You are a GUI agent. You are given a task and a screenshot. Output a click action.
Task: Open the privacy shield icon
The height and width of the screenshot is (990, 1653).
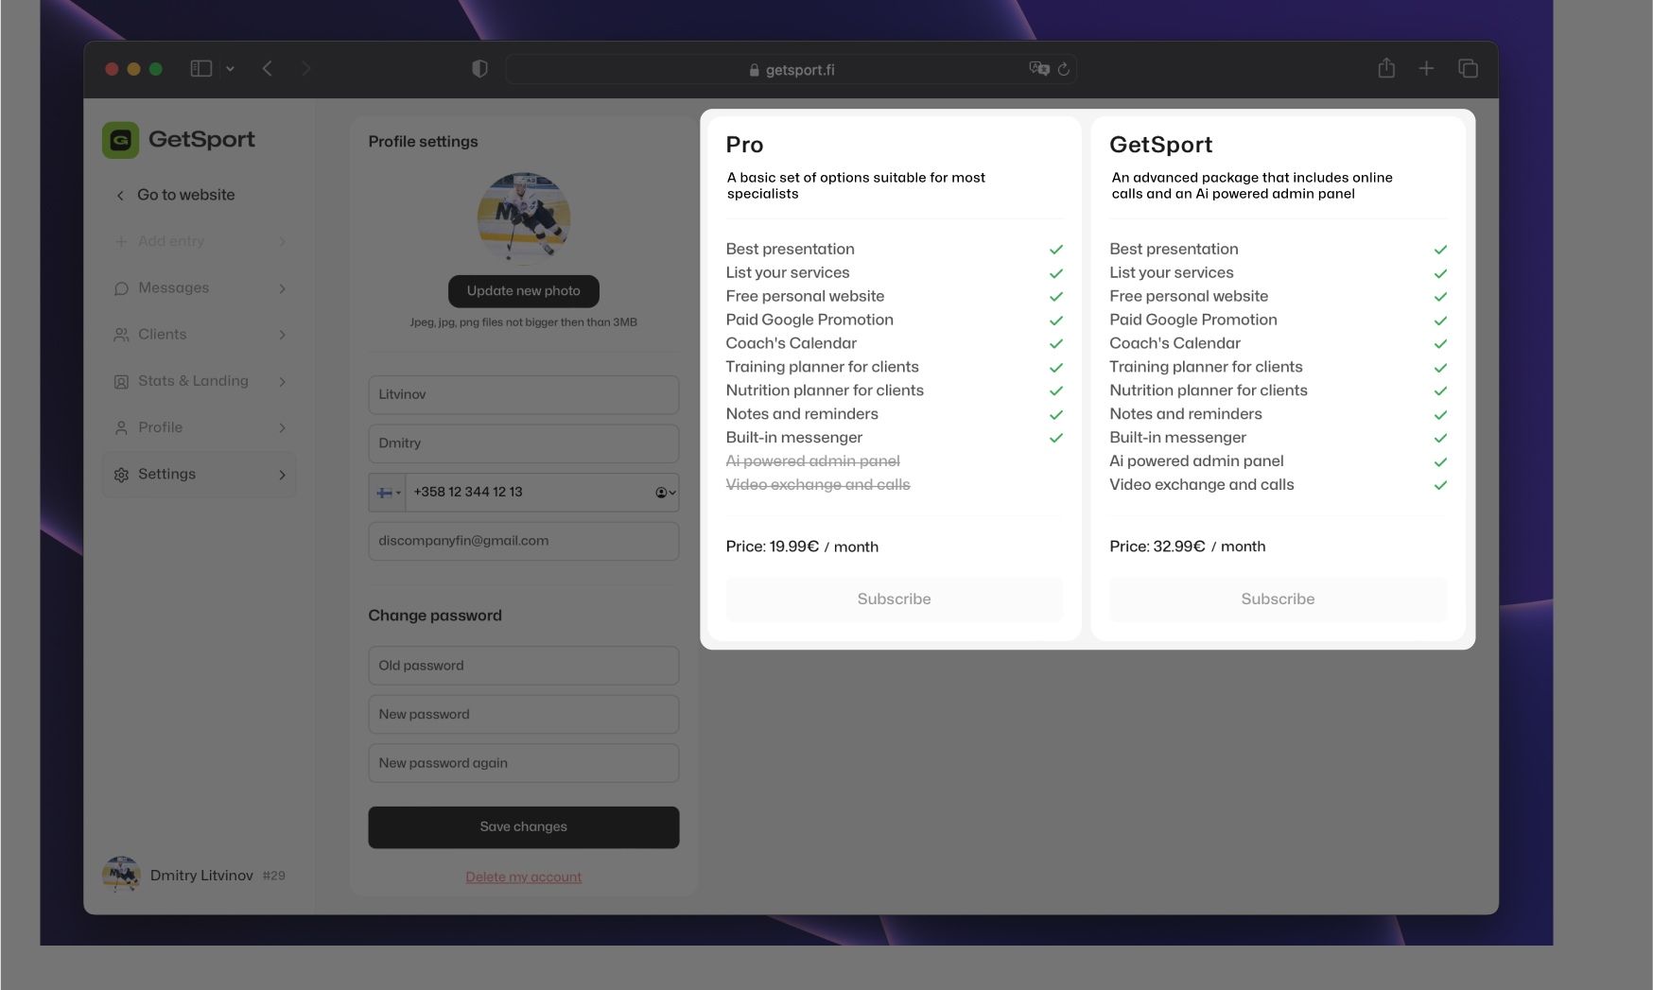click(x=479, y=68)
